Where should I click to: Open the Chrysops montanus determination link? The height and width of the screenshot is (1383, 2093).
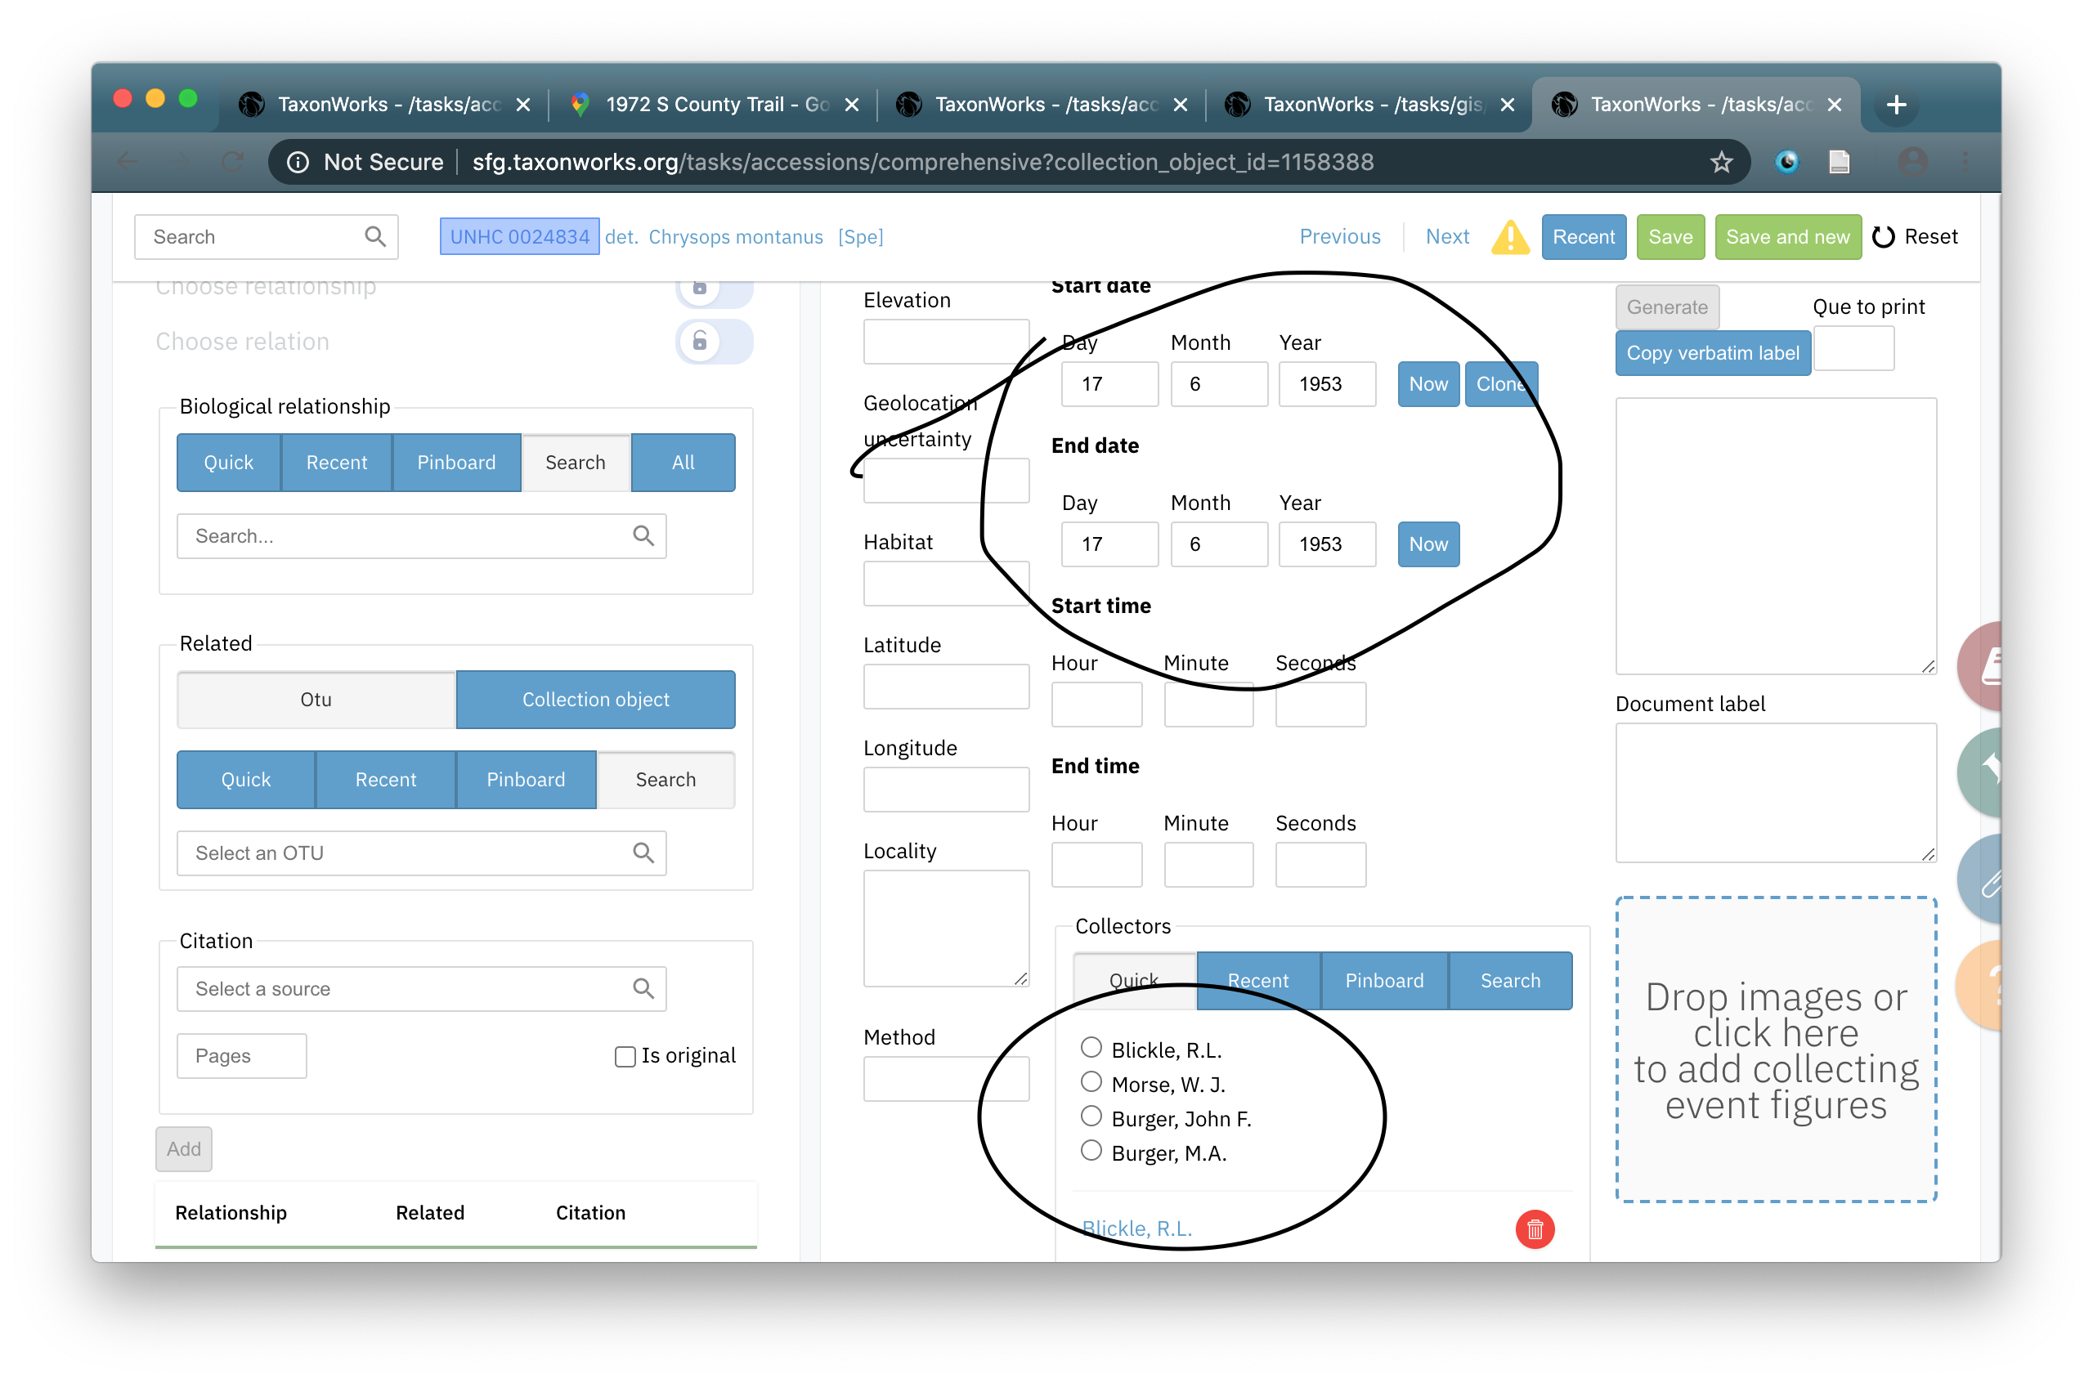tap(736, 237)
